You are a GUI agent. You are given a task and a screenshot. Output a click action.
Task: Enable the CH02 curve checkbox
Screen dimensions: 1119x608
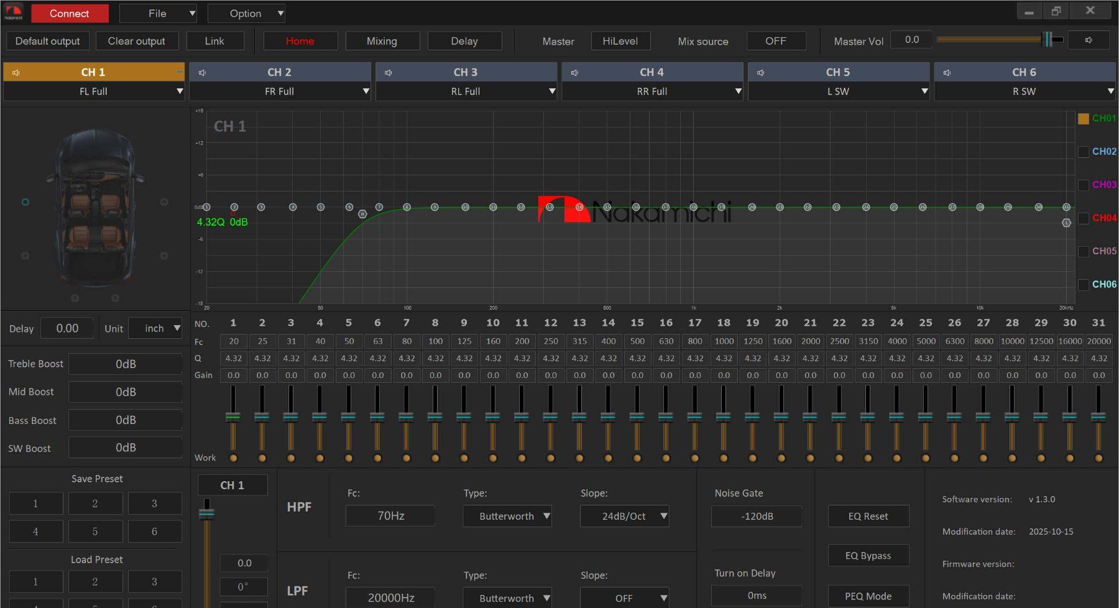pyautogui.click(x=1083, y=152)
